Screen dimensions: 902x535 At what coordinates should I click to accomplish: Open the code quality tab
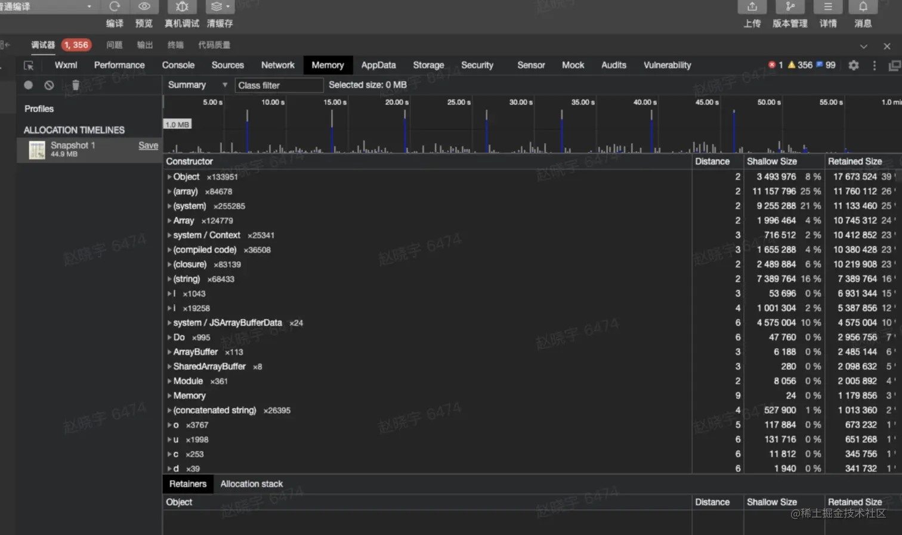pos(214,45)
